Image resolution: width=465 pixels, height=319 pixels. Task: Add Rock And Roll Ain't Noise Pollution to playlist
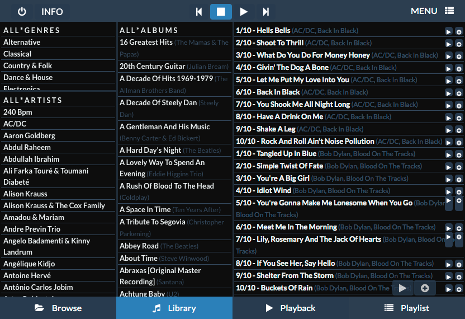point(459,142)
